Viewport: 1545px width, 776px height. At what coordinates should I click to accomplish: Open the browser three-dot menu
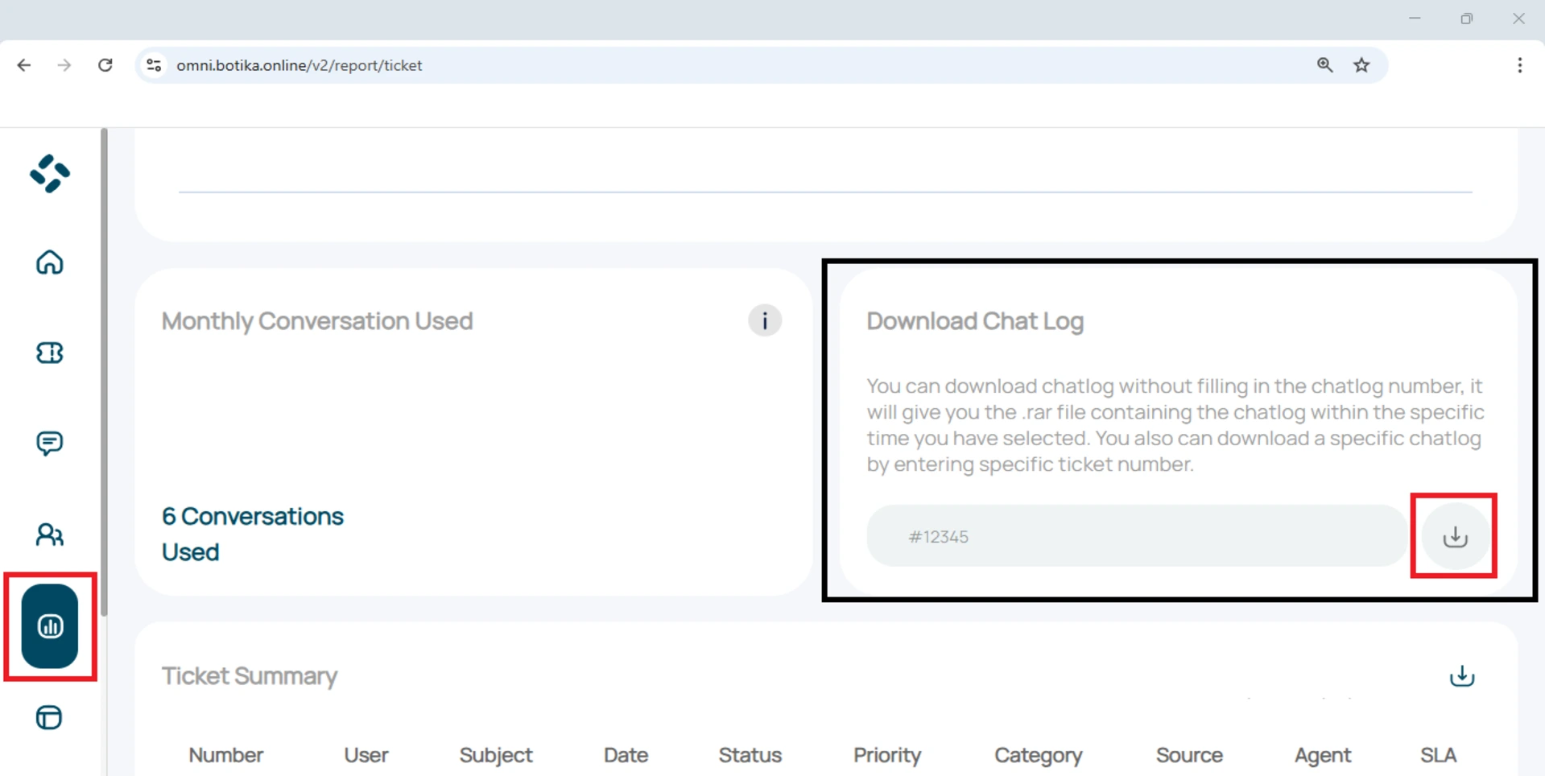point(1519,65)
